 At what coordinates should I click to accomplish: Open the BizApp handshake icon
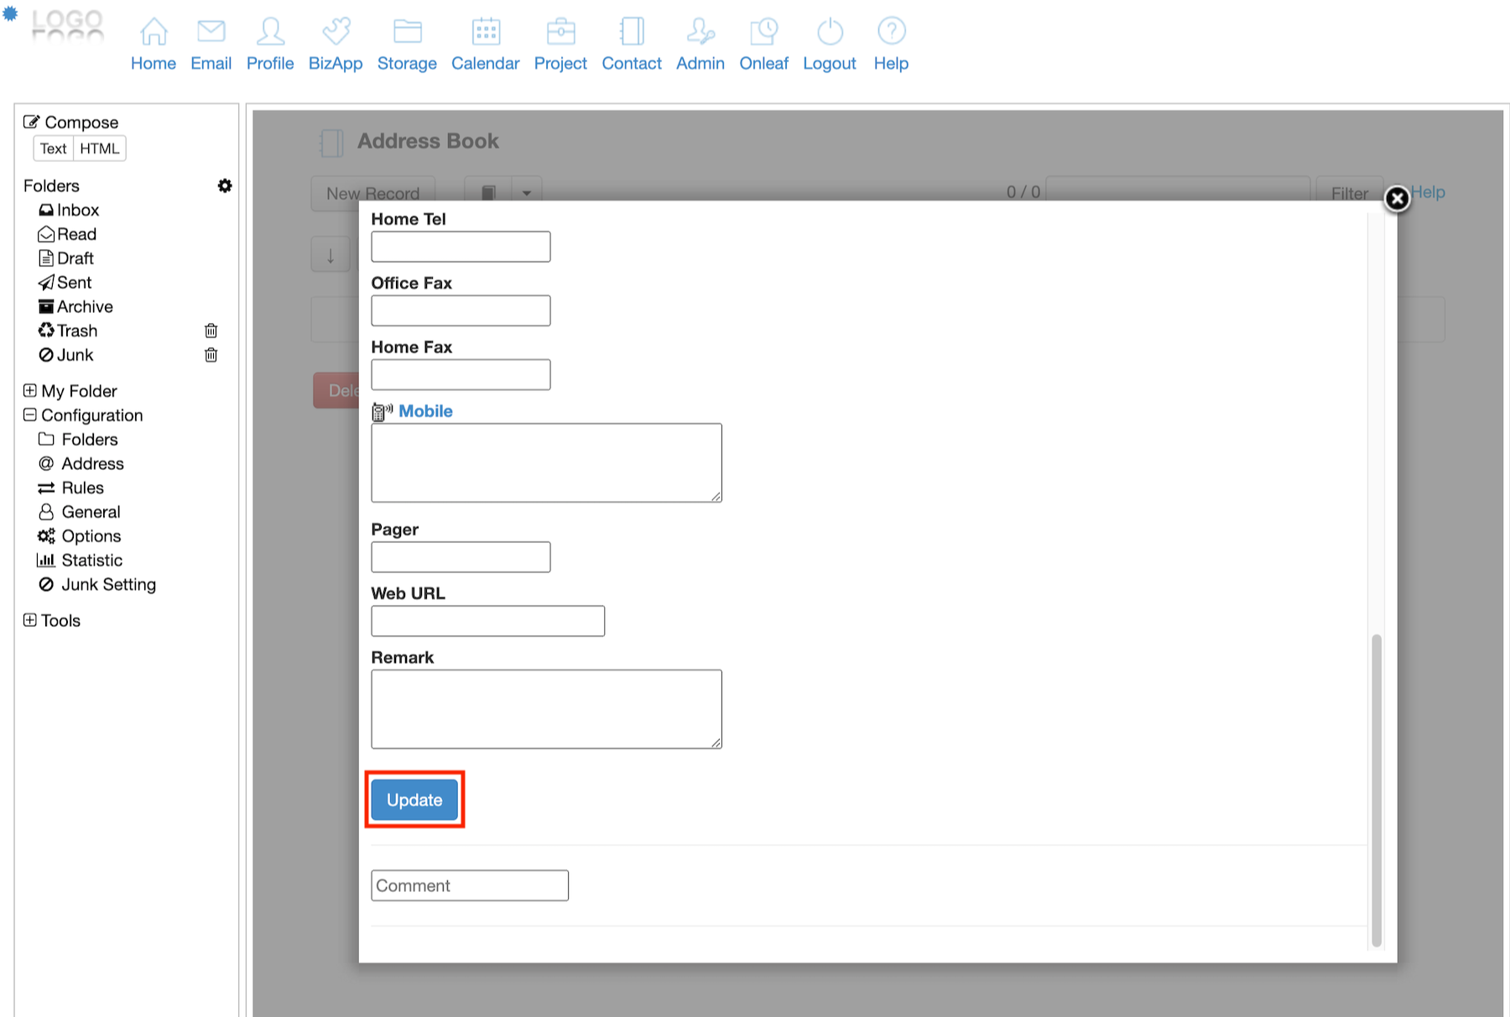pyautogui.click(x=336, y=32)
